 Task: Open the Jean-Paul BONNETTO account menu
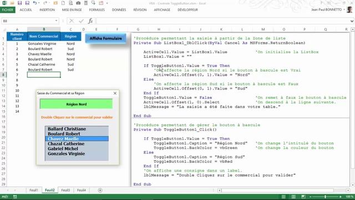pos(328,10)
